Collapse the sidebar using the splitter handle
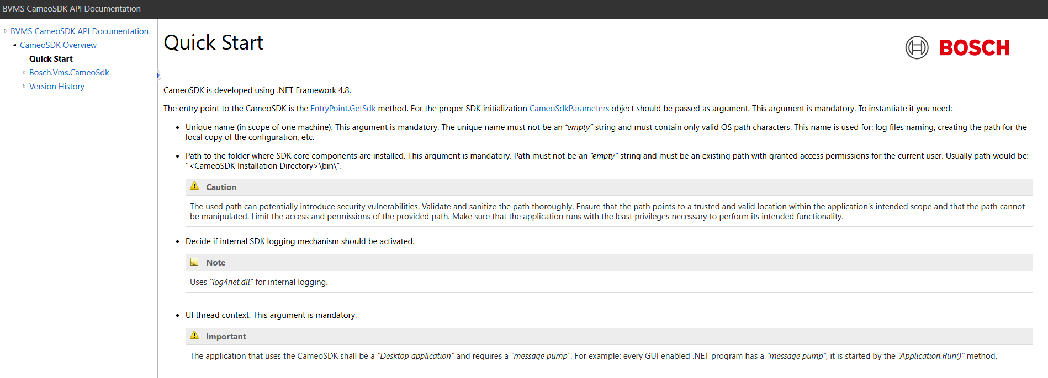Screen dimensions: 1048x378 point(158,75)
